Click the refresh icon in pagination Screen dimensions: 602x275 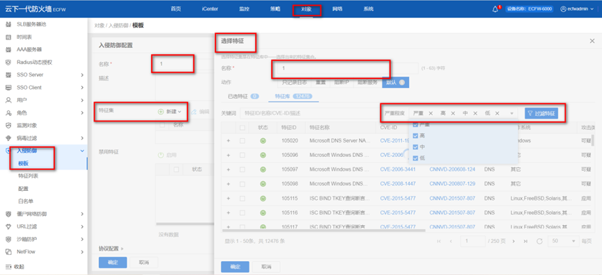pyautogui.click(x=539, y=241)
